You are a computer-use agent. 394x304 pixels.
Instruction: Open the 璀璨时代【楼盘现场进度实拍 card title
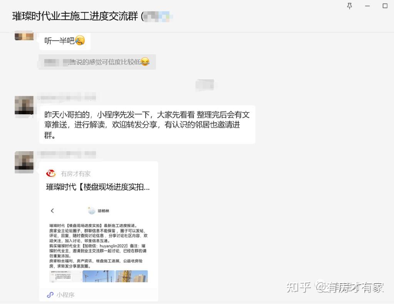tap(98, 187)
